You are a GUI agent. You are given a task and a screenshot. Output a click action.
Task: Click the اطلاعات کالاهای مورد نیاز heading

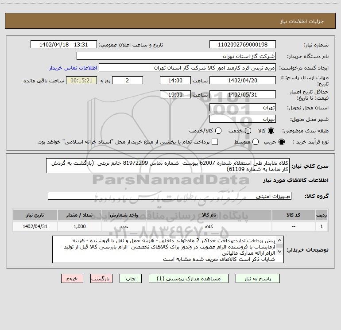click(x=296, y=180)
